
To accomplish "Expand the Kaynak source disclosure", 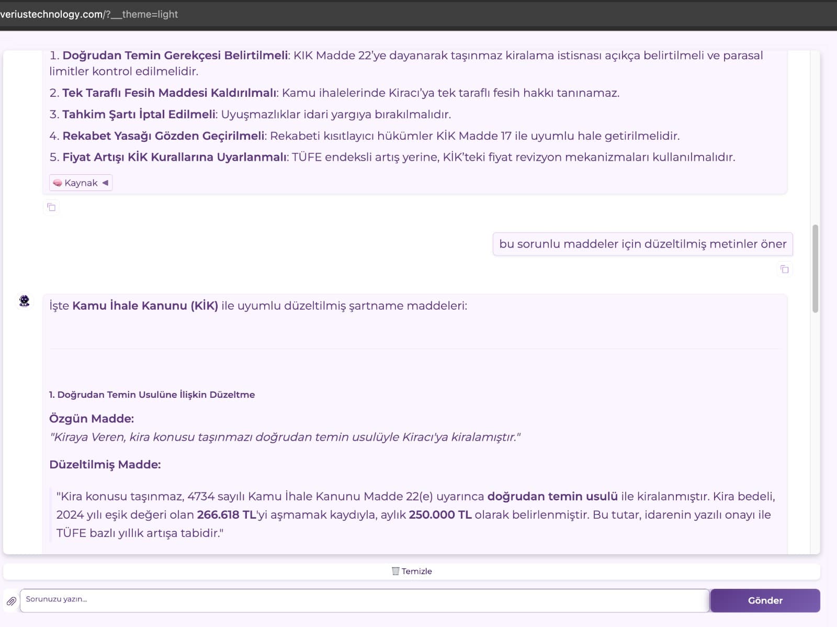I will click(81, 183).
